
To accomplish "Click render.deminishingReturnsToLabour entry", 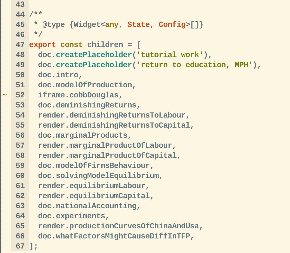I will 112,115.
